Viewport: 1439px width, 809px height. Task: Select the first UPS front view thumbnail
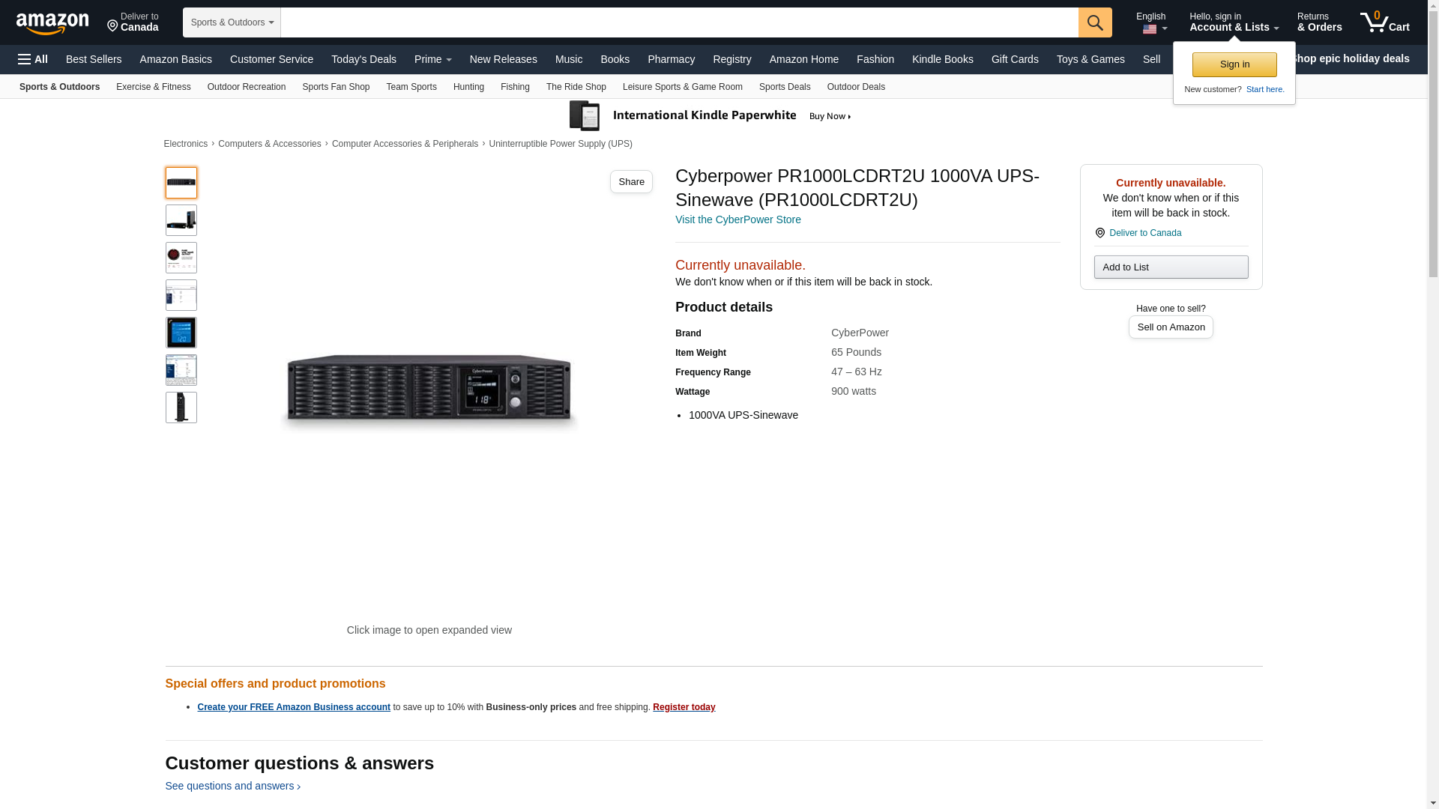coord(181,183)
